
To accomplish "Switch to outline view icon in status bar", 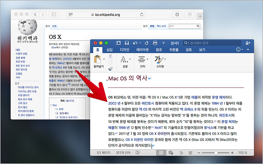I will [x=181, y=153].
